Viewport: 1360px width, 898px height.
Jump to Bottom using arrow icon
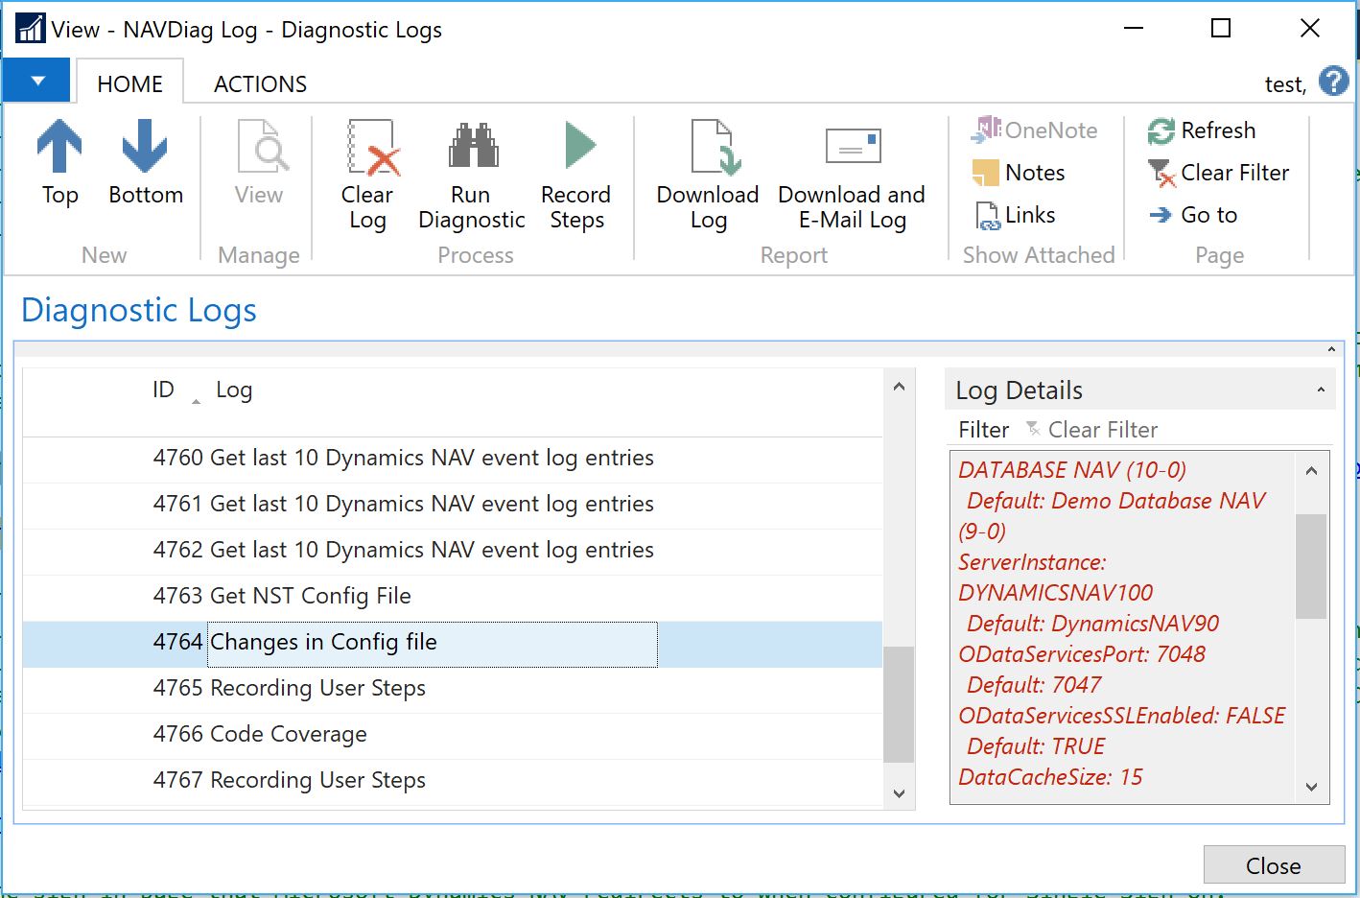pos(145,147)
